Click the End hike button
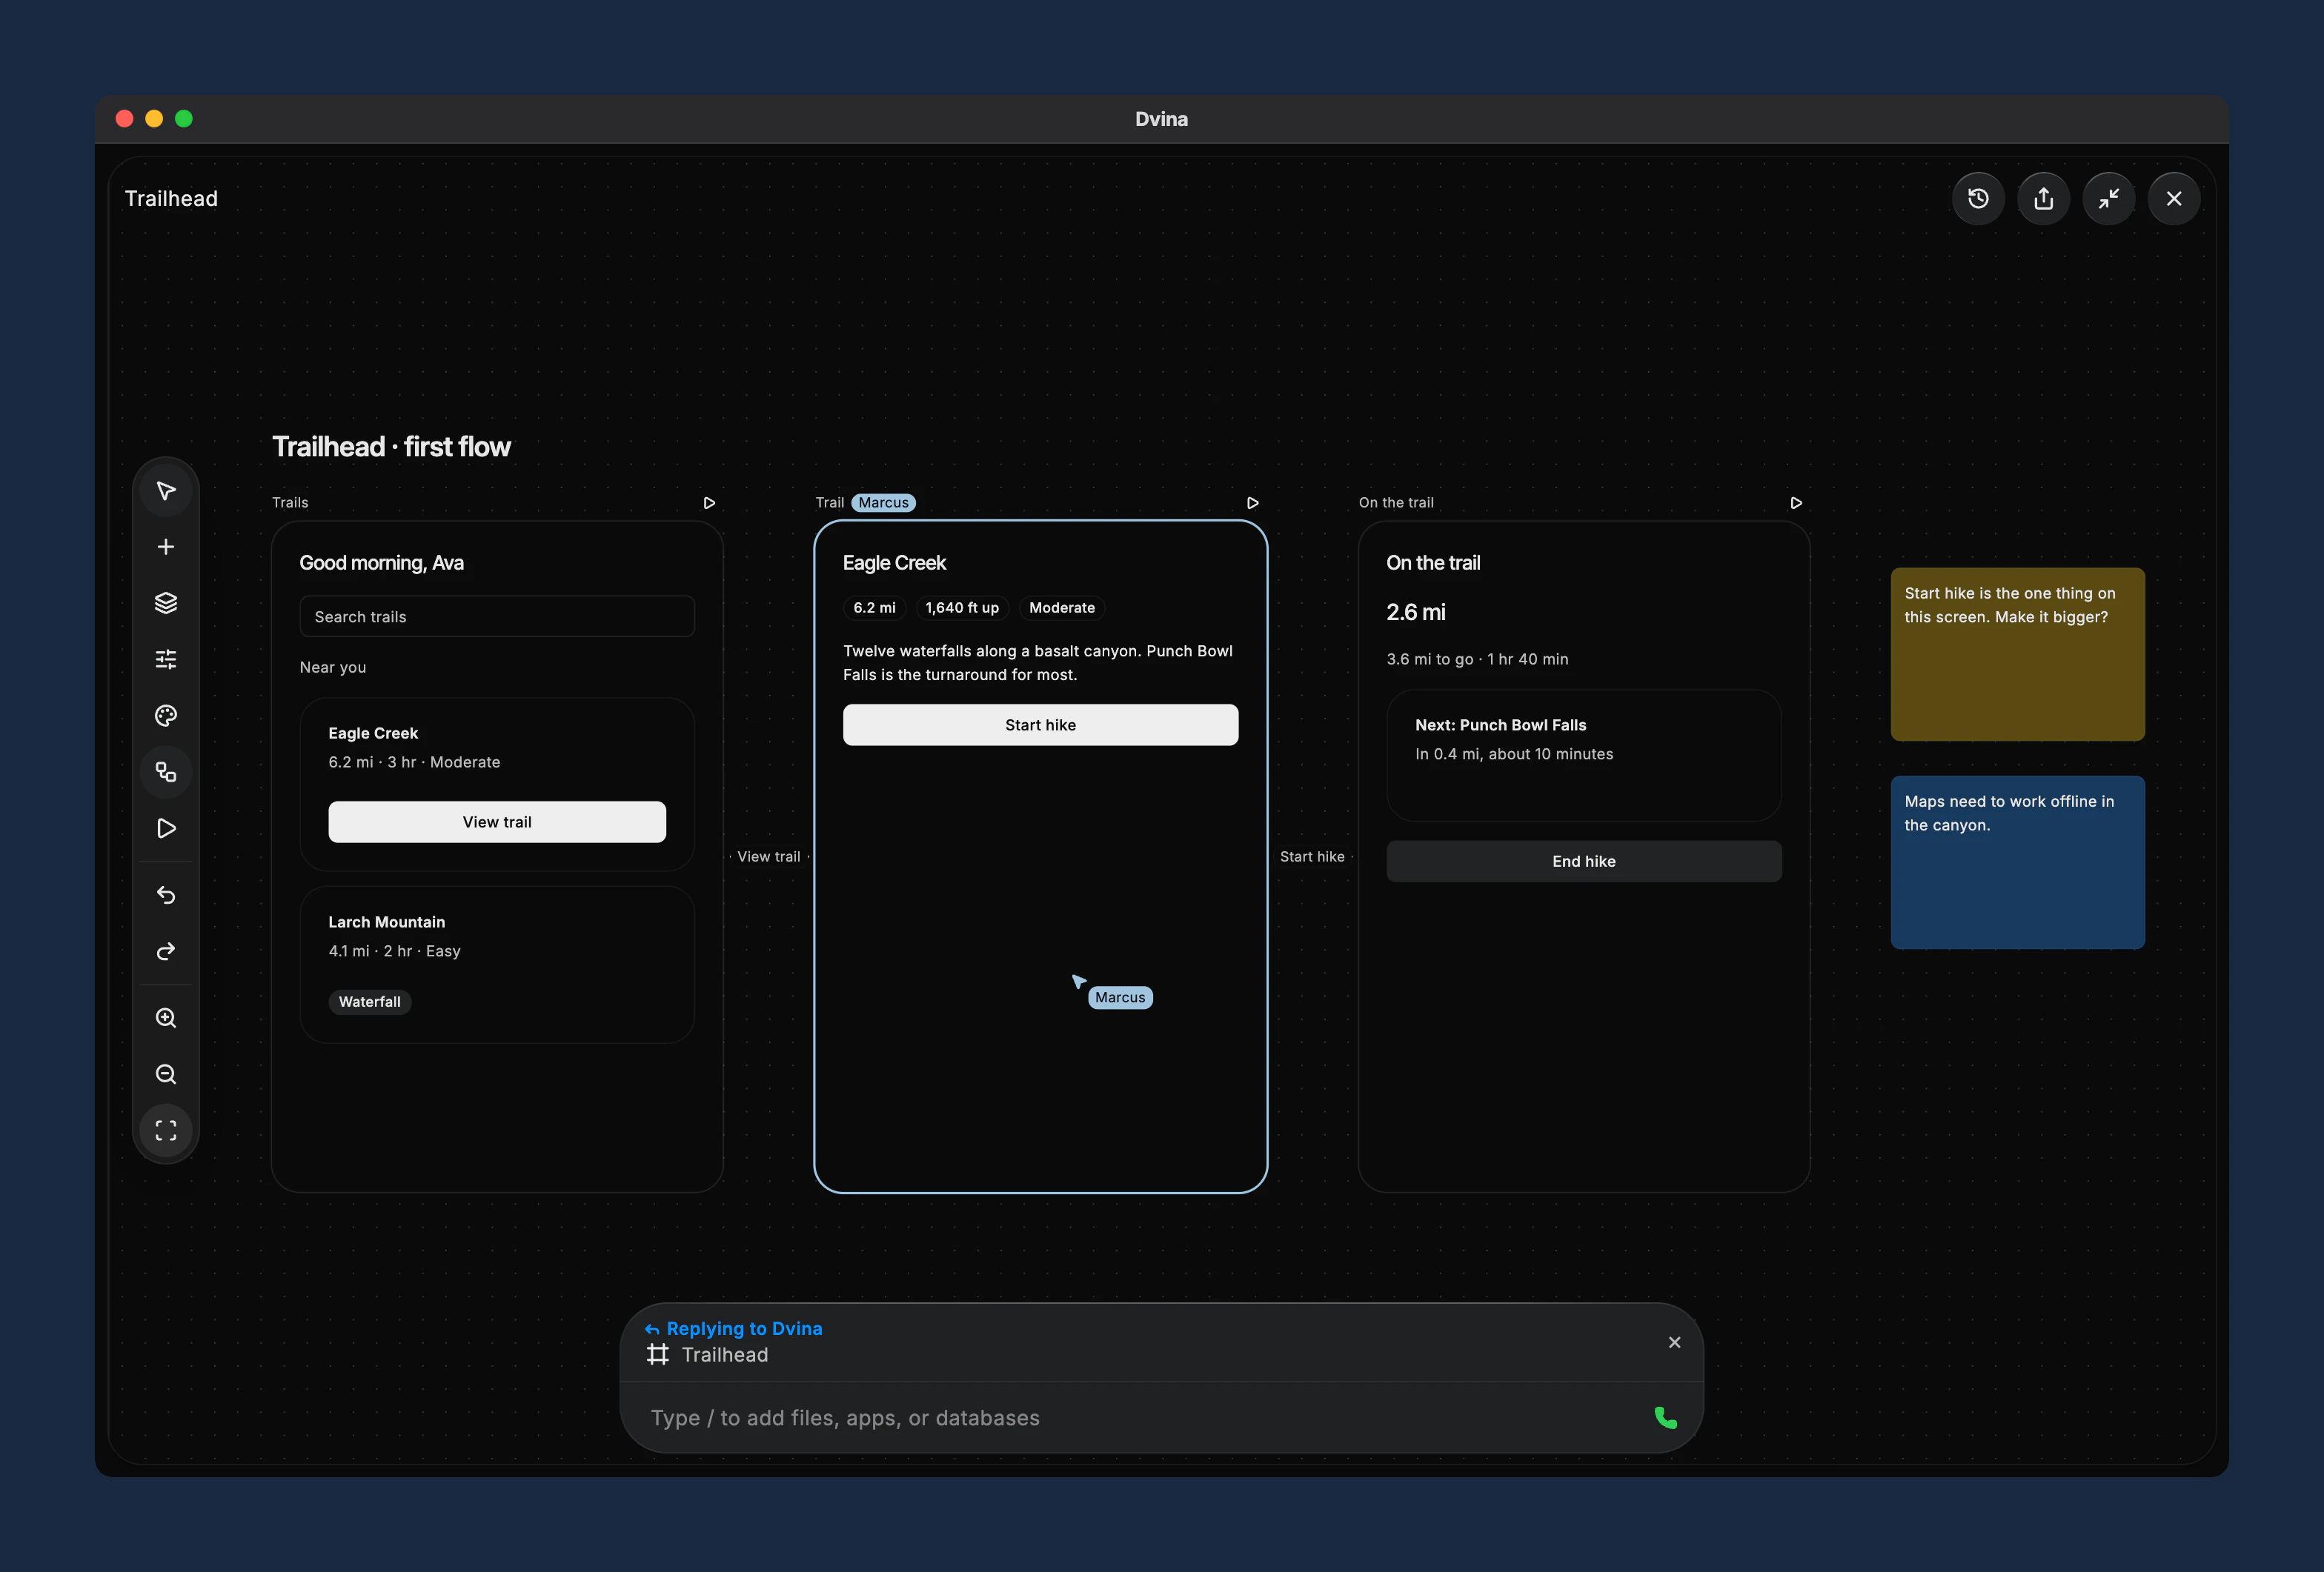This screenshot has height=1572, width=2324. click(1583, 861)
